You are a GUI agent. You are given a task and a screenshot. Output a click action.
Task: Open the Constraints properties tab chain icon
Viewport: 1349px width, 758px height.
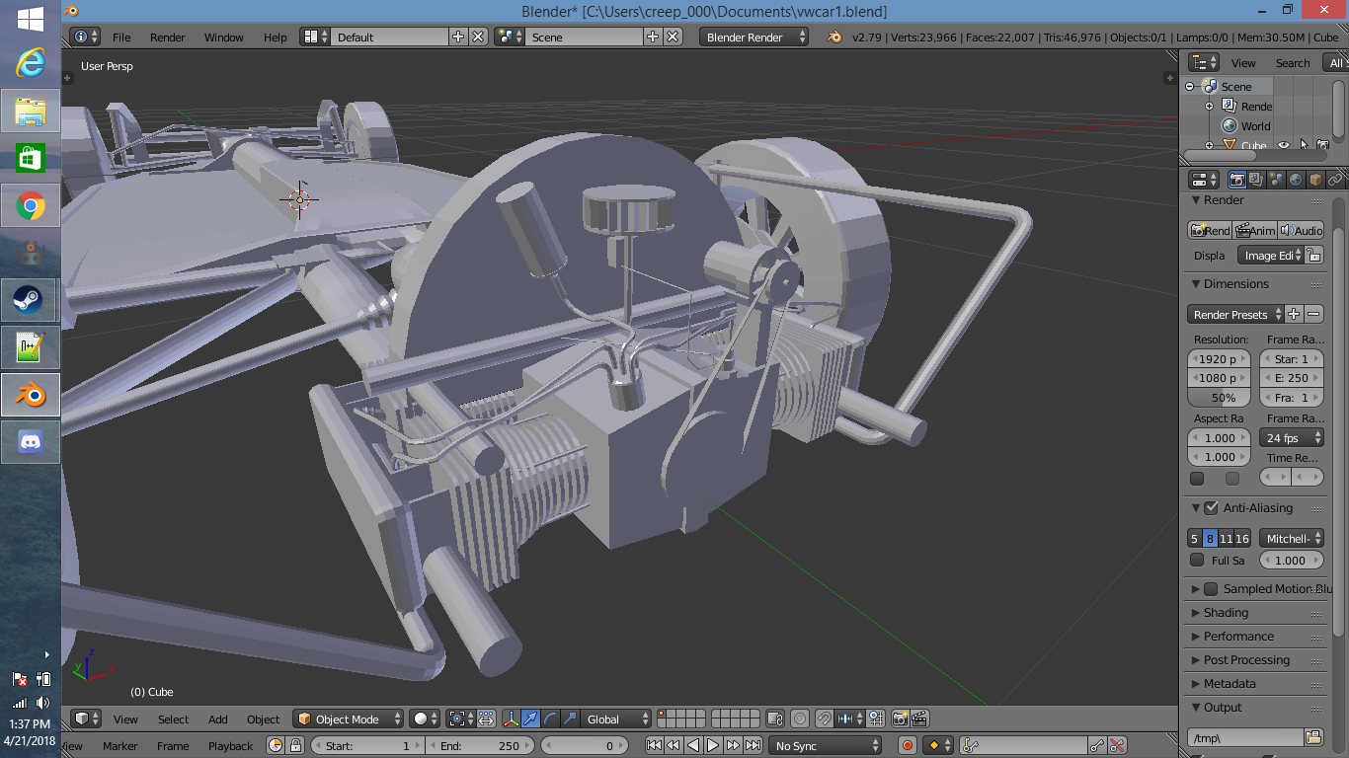click(x=1335, y=180)
